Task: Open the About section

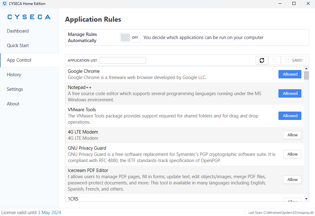Action: click(29, 104)
